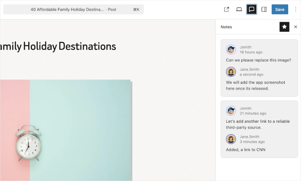
Task: Click the ⌘K shortcut indicator
Action: point(136,9)
